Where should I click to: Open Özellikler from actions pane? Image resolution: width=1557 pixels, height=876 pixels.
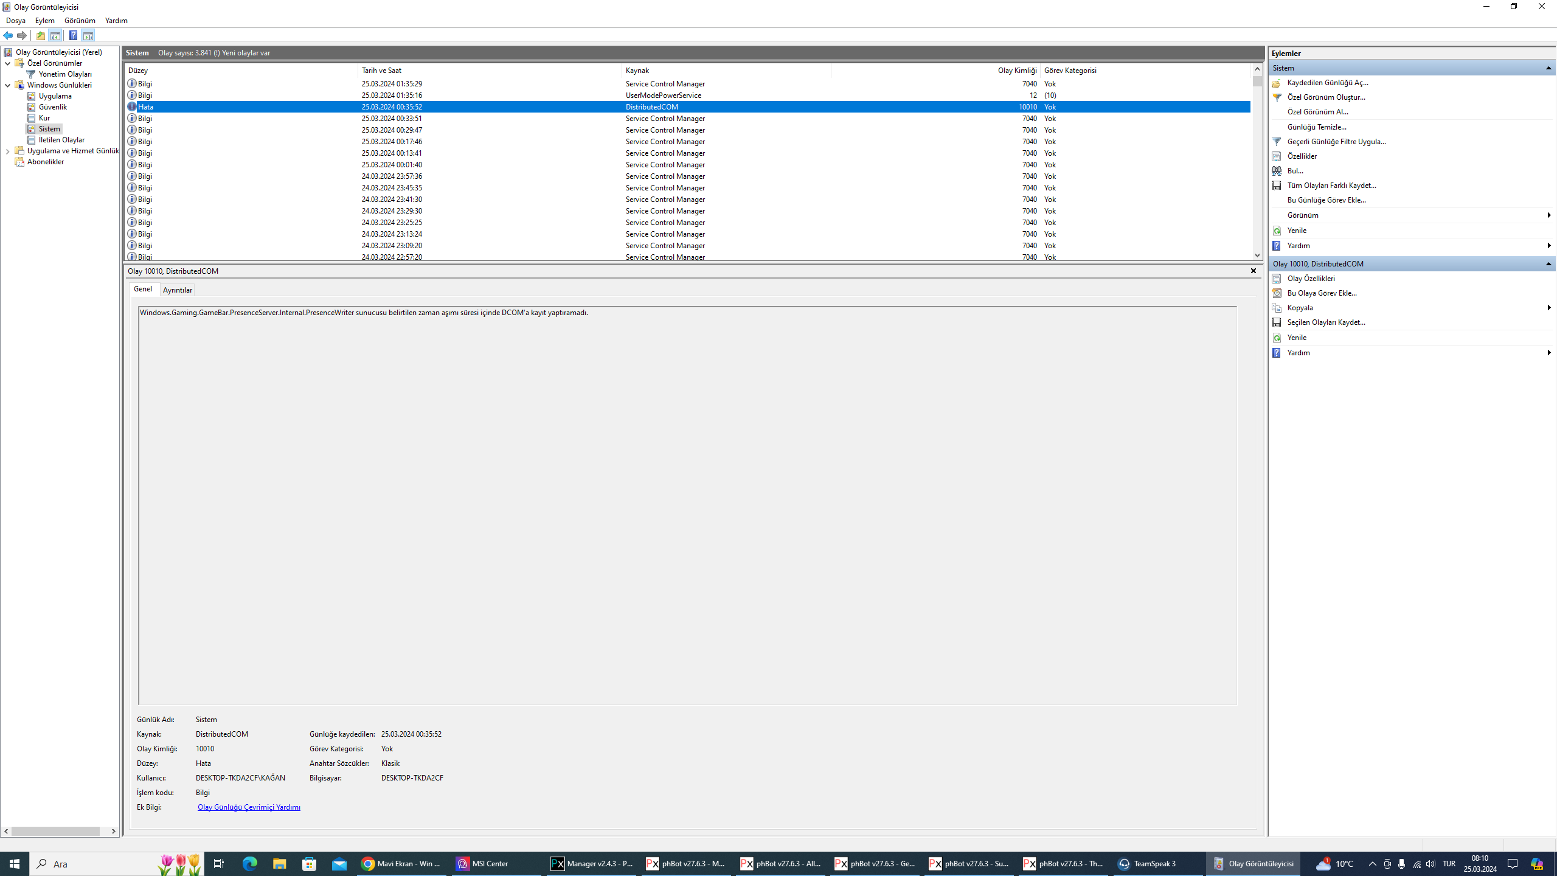coord(1302,156)
